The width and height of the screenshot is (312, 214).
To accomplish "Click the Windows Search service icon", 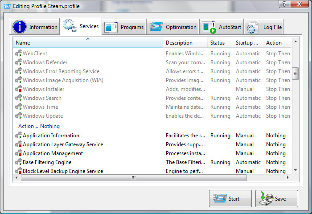I will 18,98.
